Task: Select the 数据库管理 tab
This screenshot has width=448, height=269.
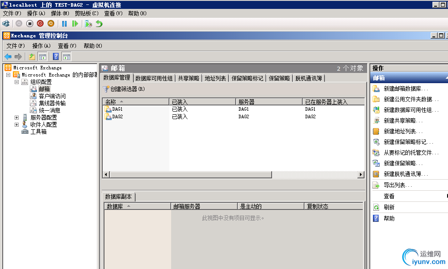Action: 116,78
